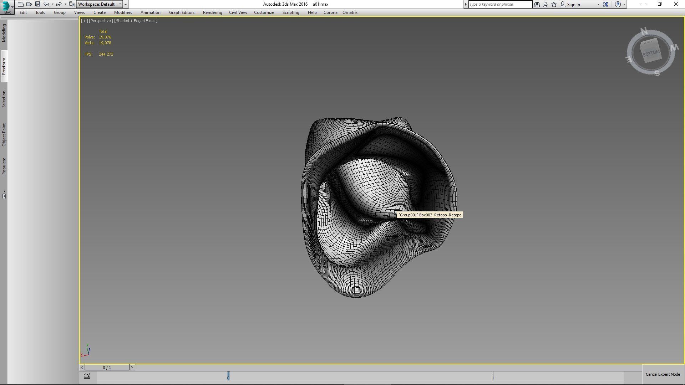Open the Workspace: Default dropdown
Viewport: 685px width, 385px height.
point(99,4)
